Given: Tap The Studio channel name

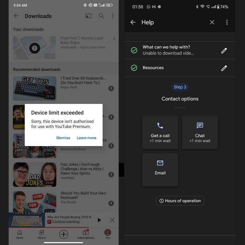Looking at the screenshot, I should point(68,202).
